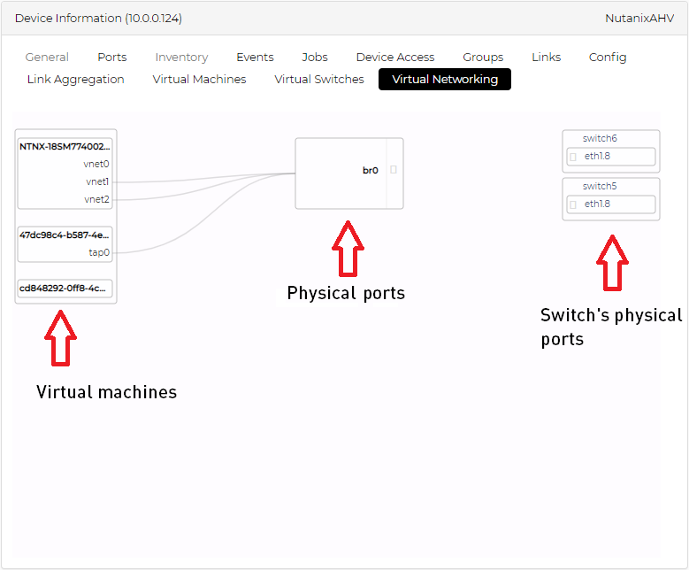Click the small port icon beside br0
The image size is (689, 570).
(x=394, y=169)
